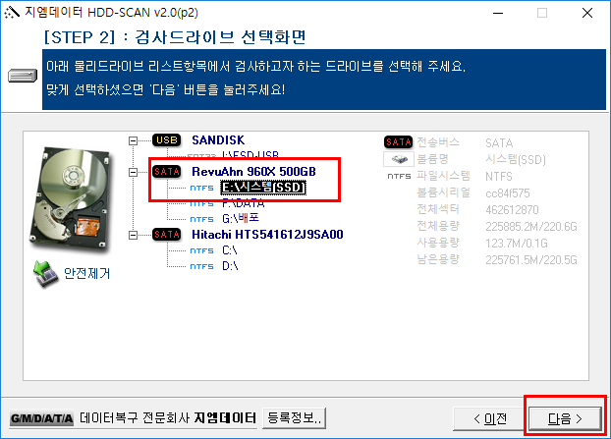The width and height of the screenshot is (611, 439).
Task: Collapse the Hitachi HTS541612J9SA00 drive node
Action: click(x=134, y=235)
